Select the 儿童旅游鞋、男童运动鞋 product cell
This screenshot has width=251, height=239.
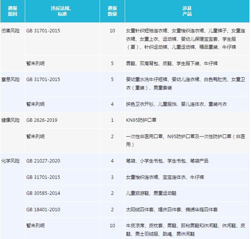click(x=151, y=193)
